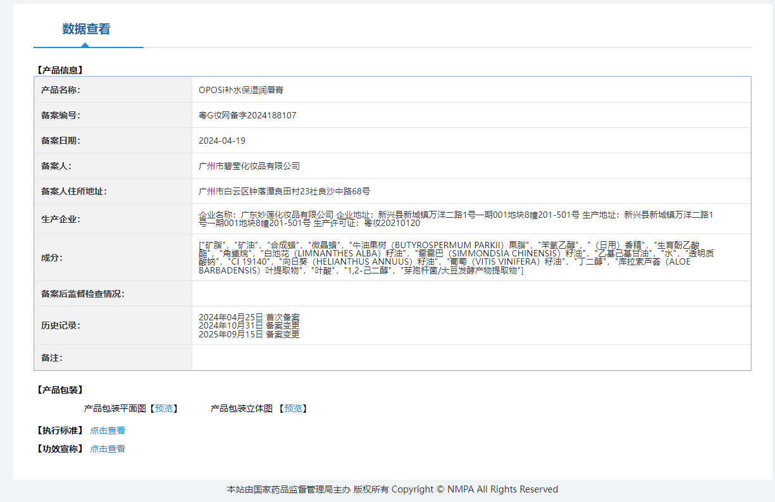Click the 【执行标准】 heading

[59, 430]
